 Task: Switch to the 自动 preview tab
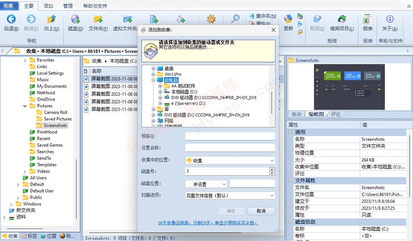(296, 114)
